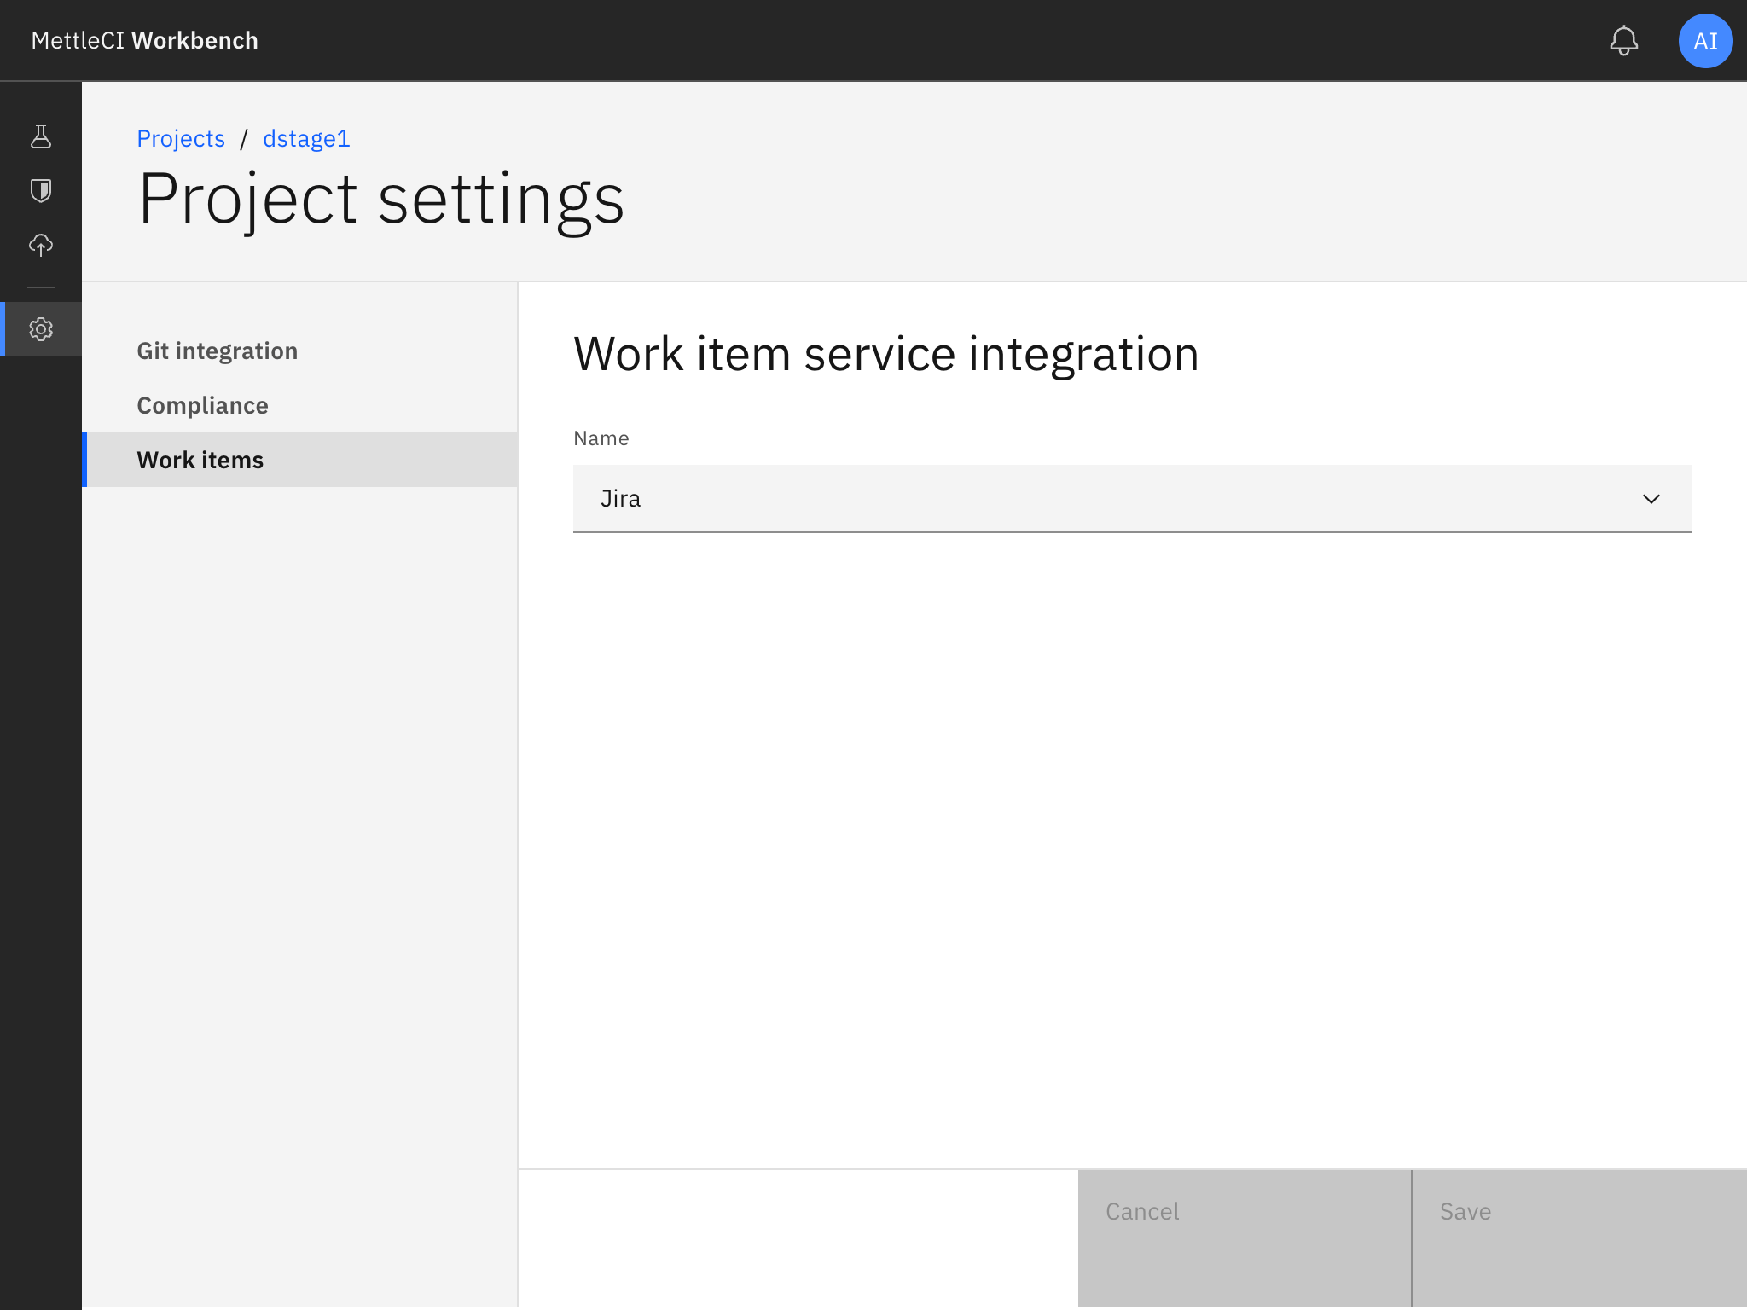The height and width of the screenshot is (1310, 1747).
Task: Switch to the Compliance section
Action: tap(202, 405)
